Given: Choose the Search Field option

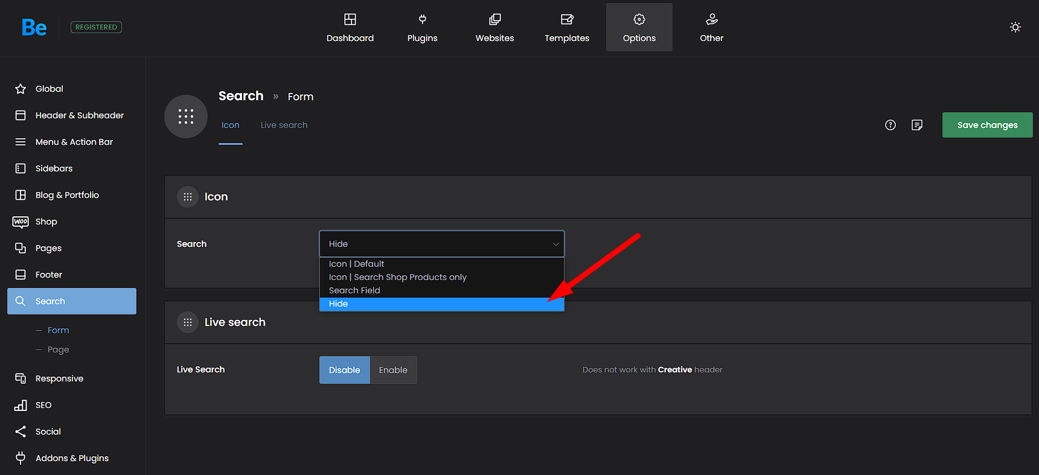Looking at the screenshot, I should [x=442, y=290].
